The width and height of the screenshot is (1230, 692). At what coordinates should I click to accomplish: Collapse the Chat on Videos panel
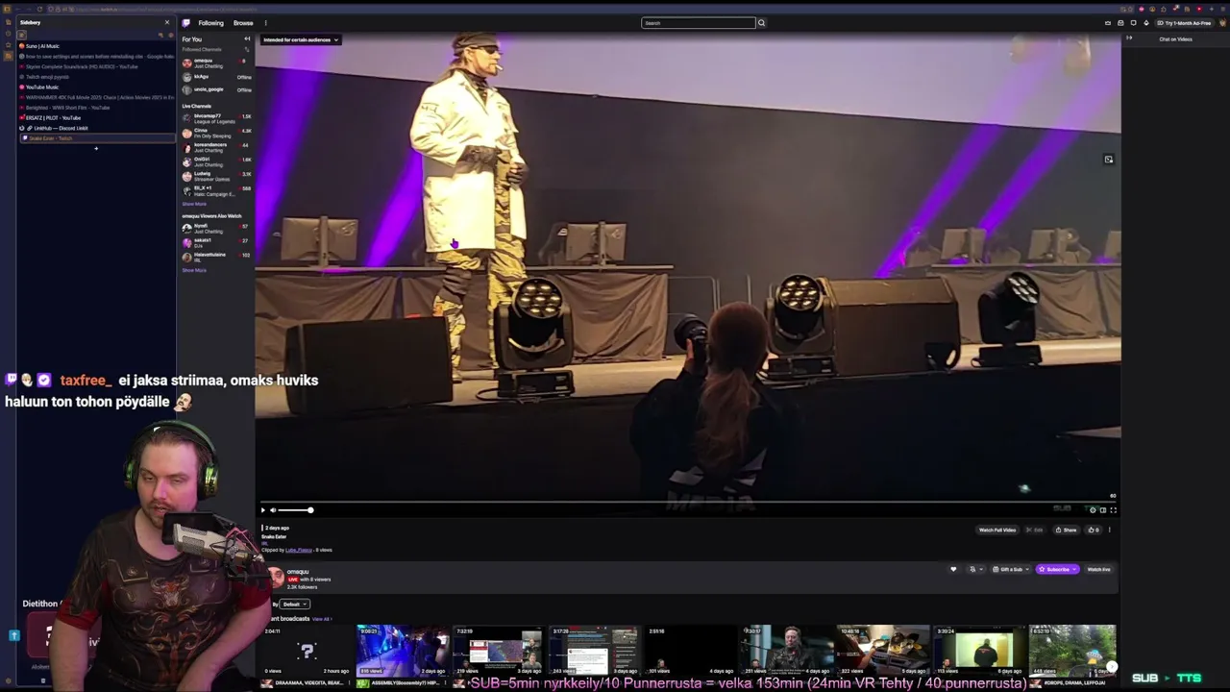click(1129, 38)
